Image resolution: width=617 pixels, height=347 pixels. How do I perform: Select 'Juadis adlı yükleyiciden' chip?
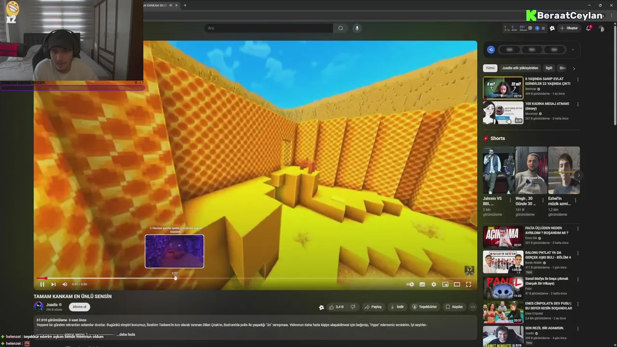[520, 68]
